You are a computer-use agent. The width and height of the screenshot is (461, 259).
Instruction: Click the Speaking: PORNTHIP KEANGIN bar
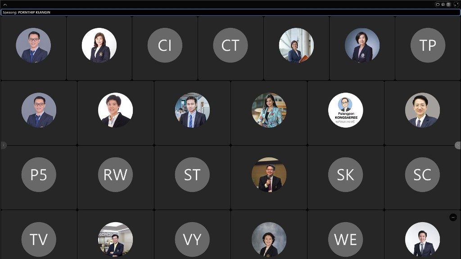coord(230,12)
